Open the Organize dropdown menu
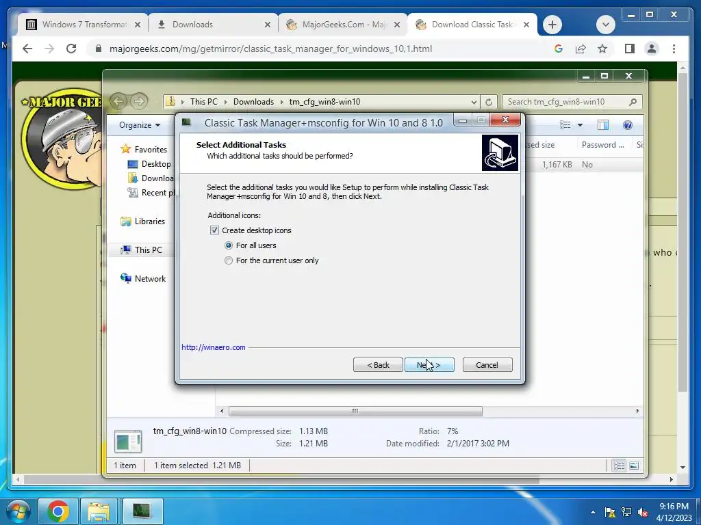The image size is (701, 525). click(140, 125)
